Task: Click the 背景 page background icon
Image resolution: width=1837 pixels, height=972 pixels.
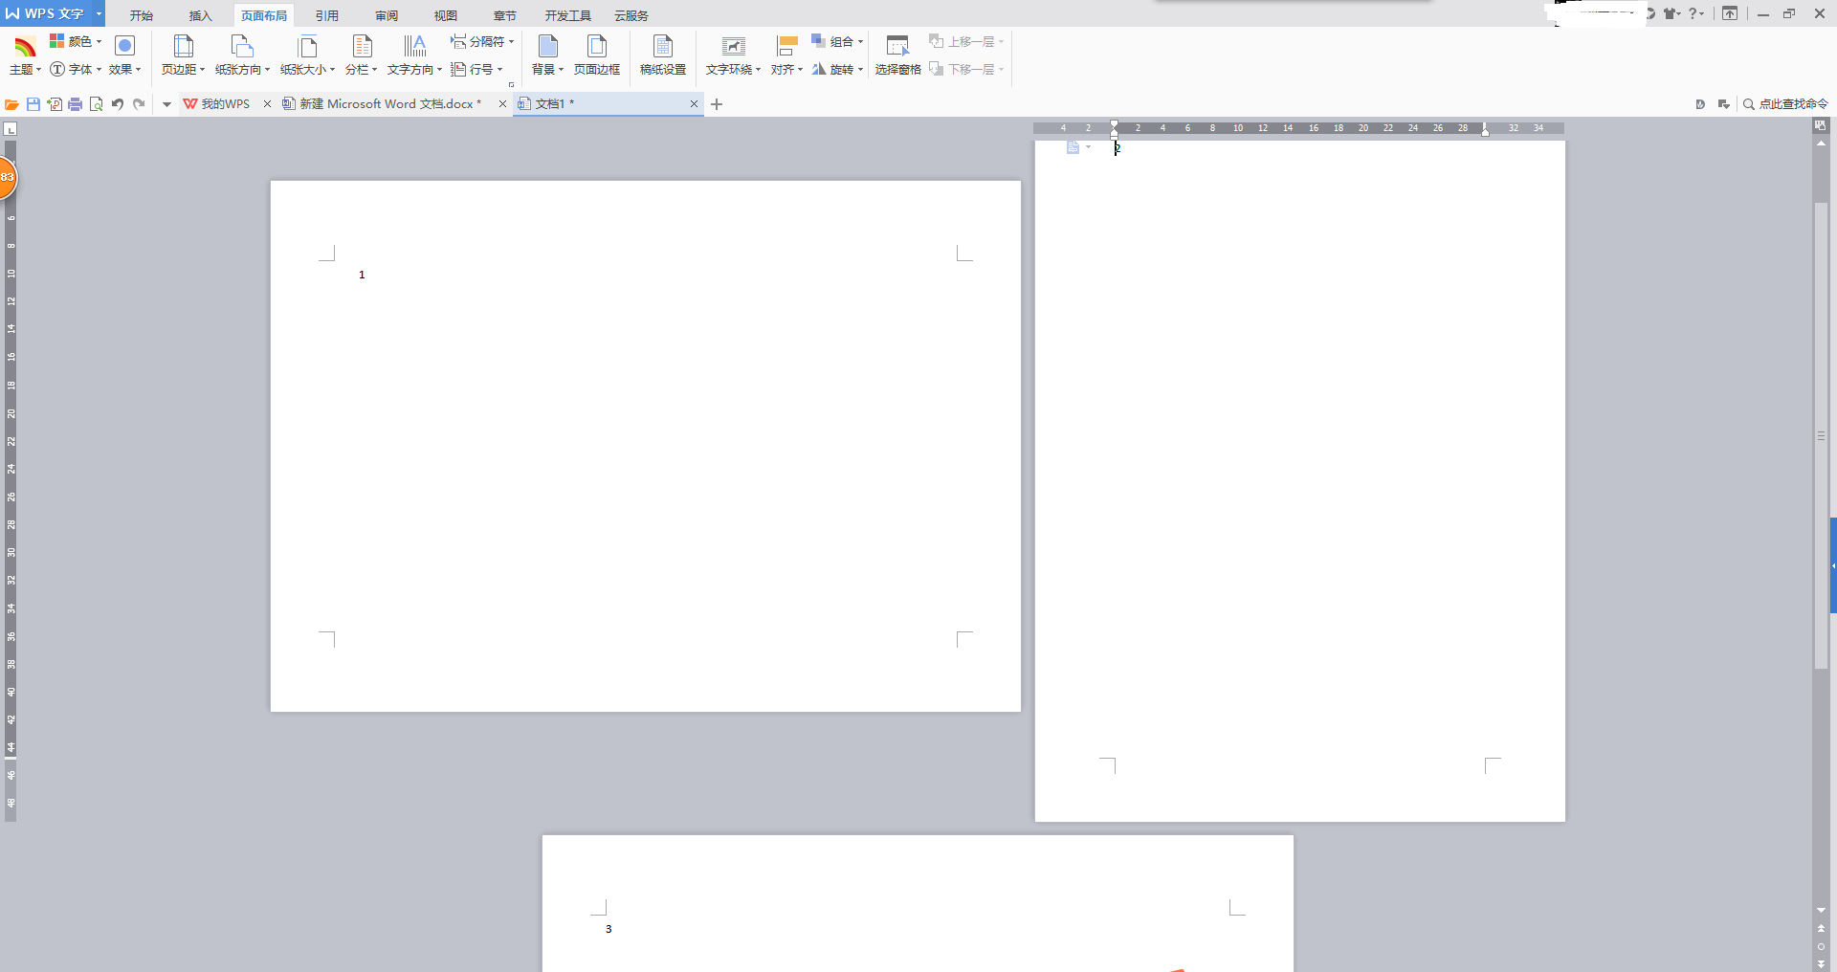Action: (x=548, y=46)
